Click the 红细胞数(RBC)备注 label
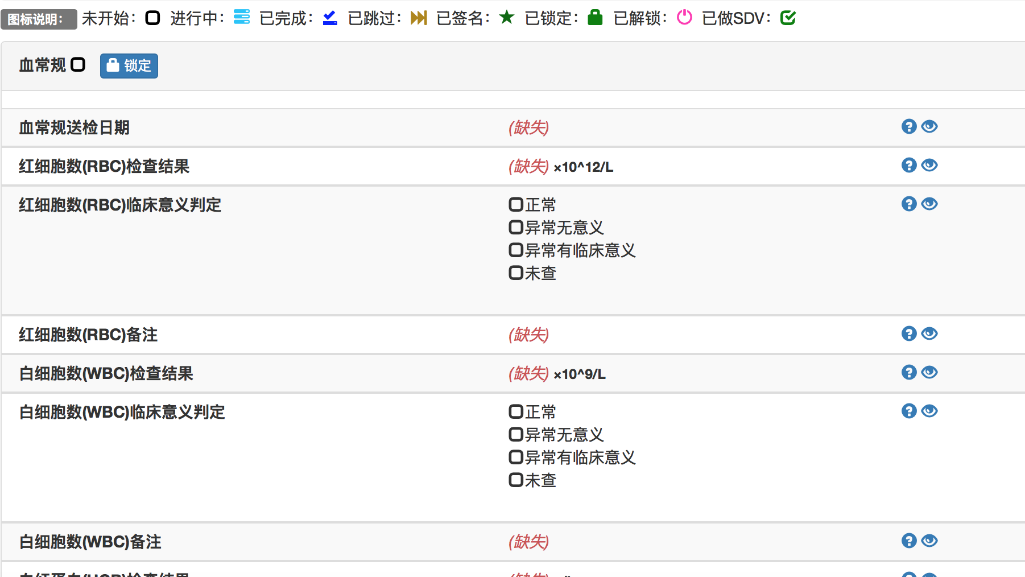 [88, 335]
